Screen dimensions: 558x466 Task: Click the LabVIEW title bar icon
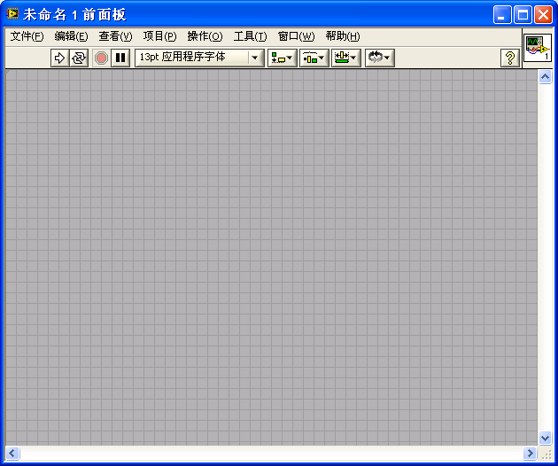tap(12, 14)
